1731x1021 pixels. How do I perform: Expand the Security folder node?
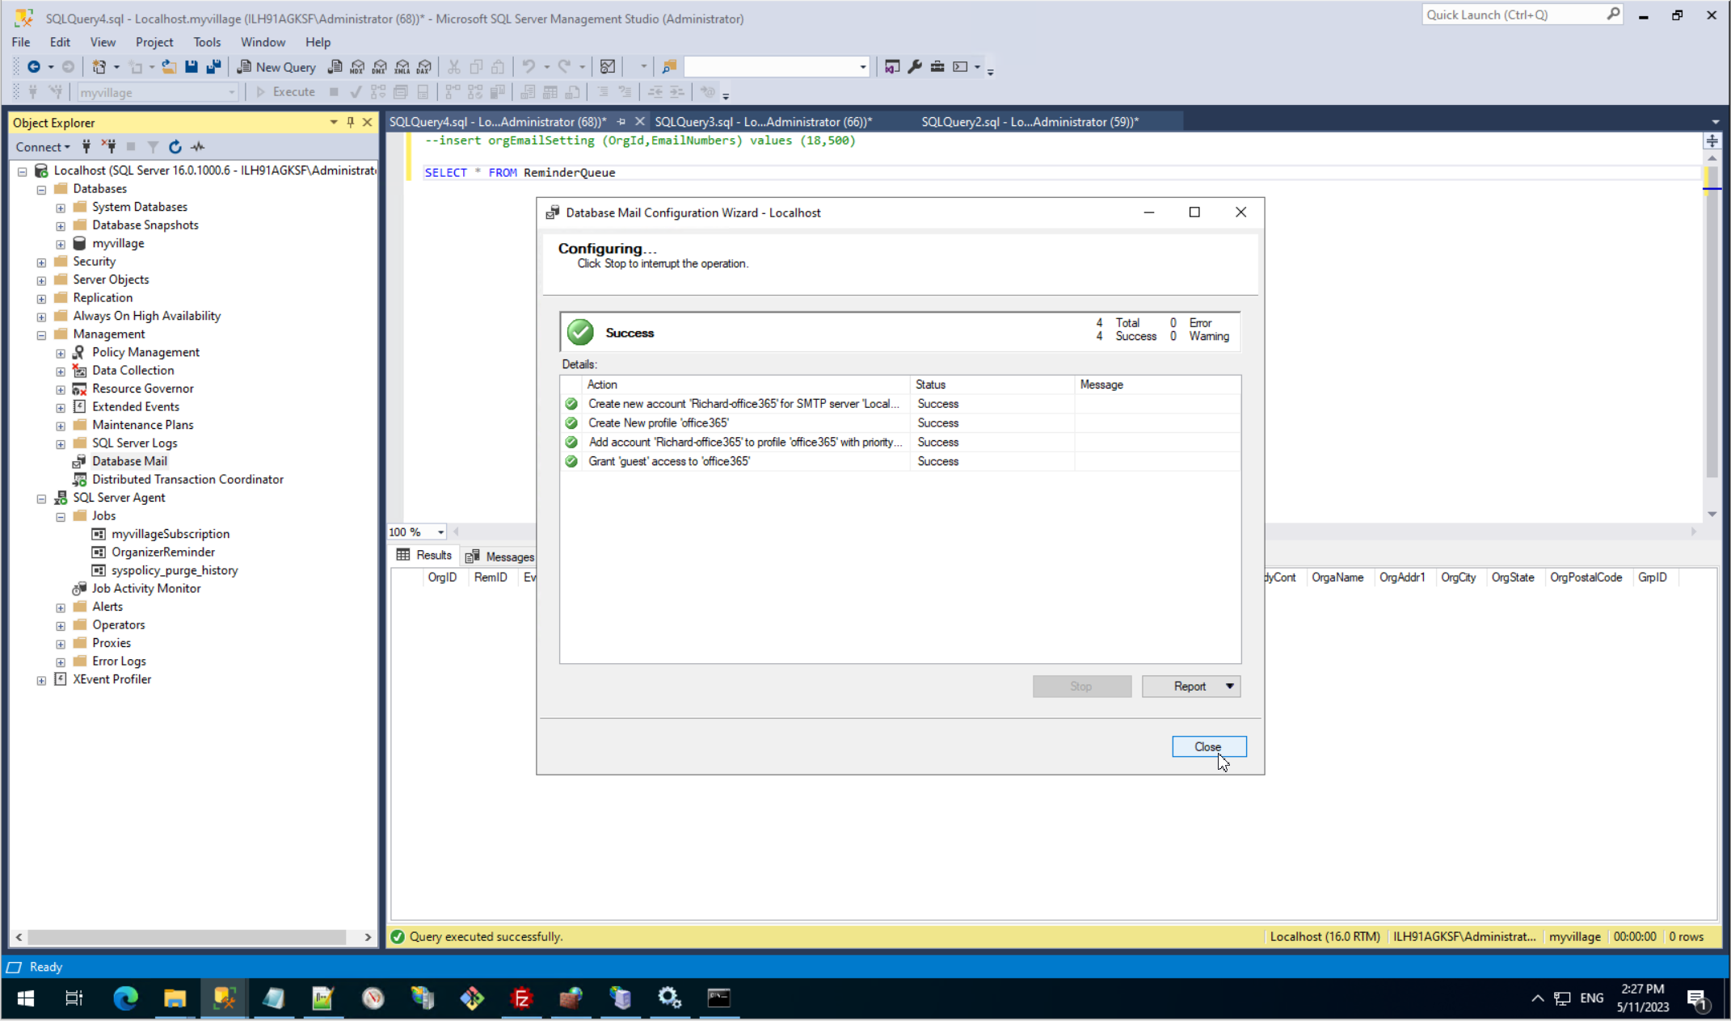click(41, 262)
